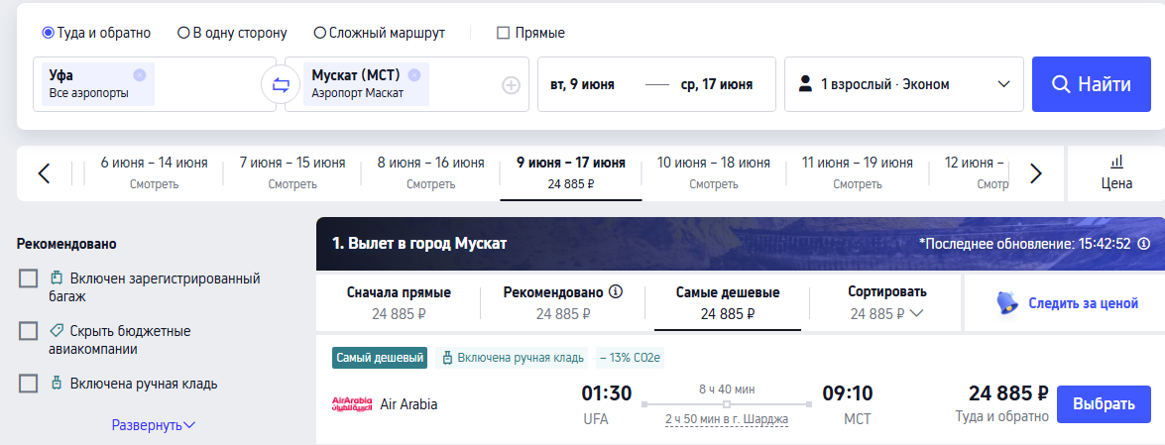Click the Рекомендовано info icon
This screenshot has height=445, width=1165.
616,291
